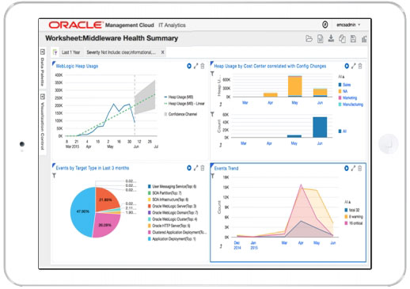Screen dimensions: 410x289
Task: Open the worksheet folder icon in header
Action: (x=309, y=39)
